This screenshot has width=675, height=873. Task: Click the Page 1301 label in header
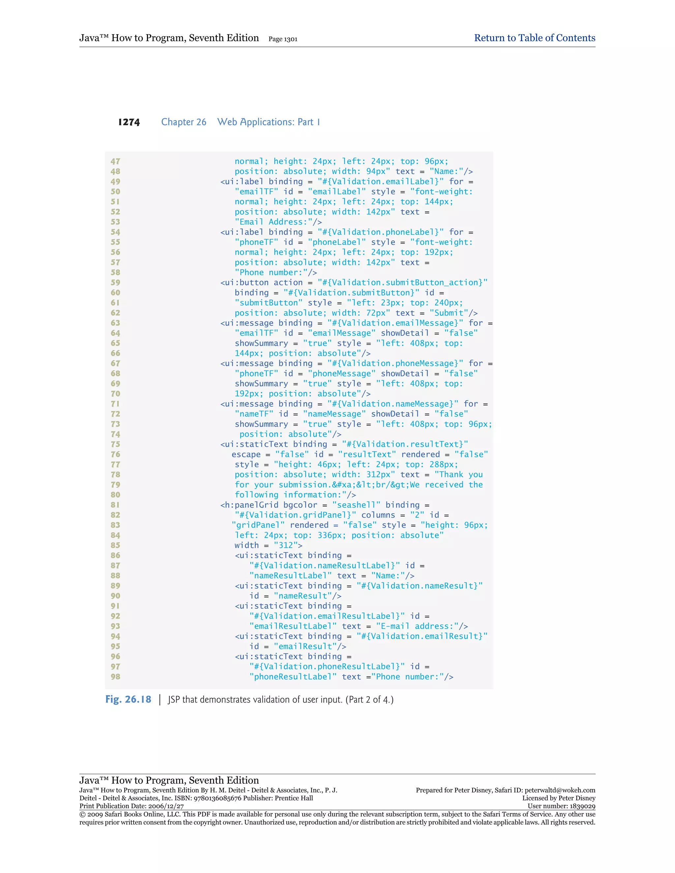point(283,39)
